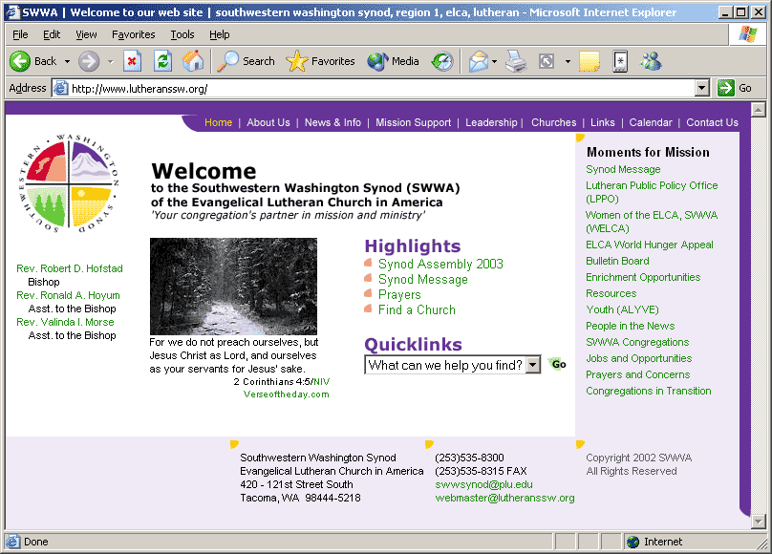Open the Favorites menu

(x=134, y=34)
